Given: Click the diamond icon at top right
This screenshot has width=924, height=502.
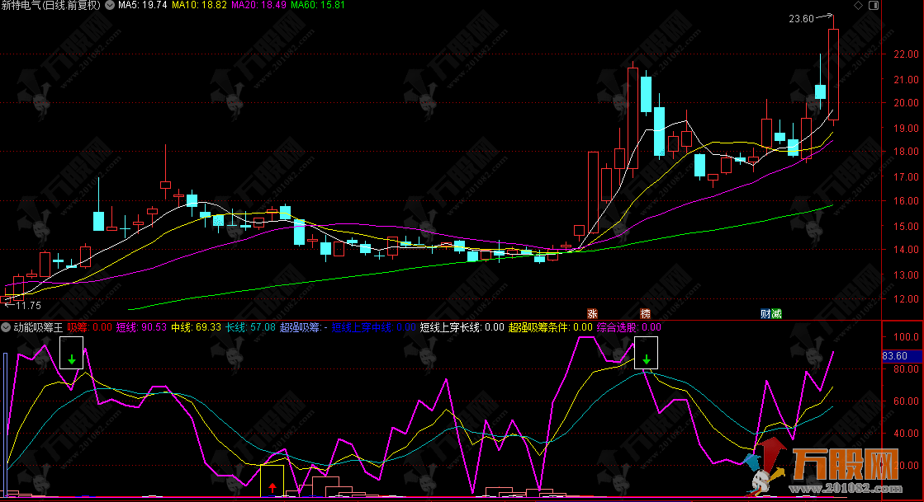Looking at the screenshot, I should pyautogui.click(x=860, y=5).
